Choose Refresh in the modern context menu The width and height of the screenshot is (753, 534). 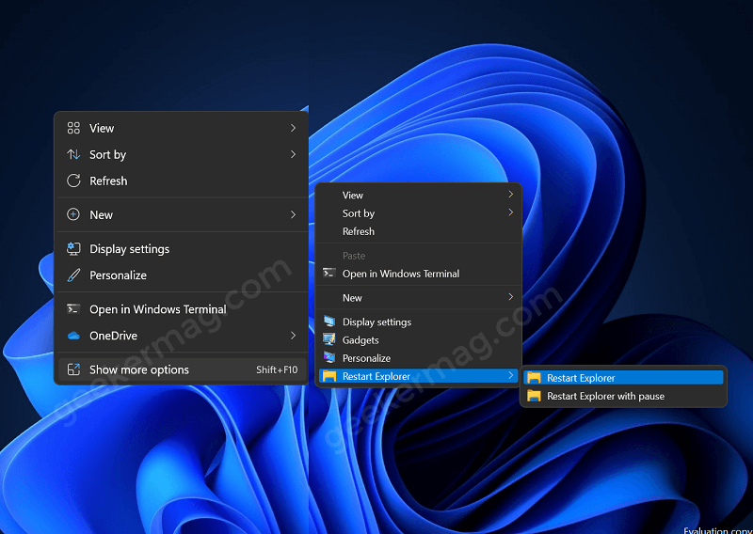[x=181, y=181]
